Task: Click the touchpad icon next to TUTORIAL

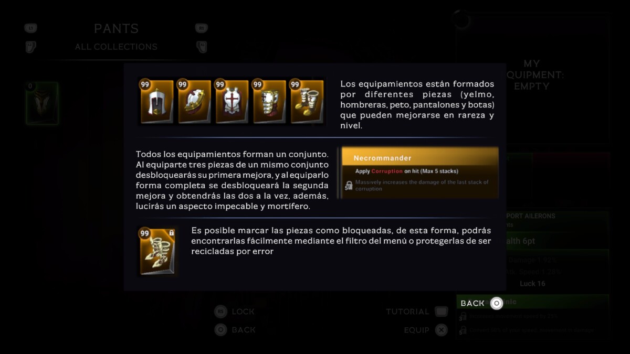Action: click(x=442, y=312)
